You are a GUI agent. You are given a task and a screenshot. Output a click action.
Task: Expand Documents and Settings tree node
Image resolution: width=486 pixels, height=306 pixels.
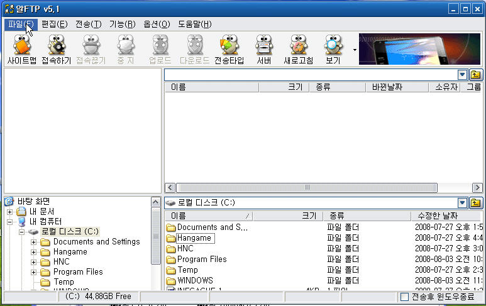33,242
